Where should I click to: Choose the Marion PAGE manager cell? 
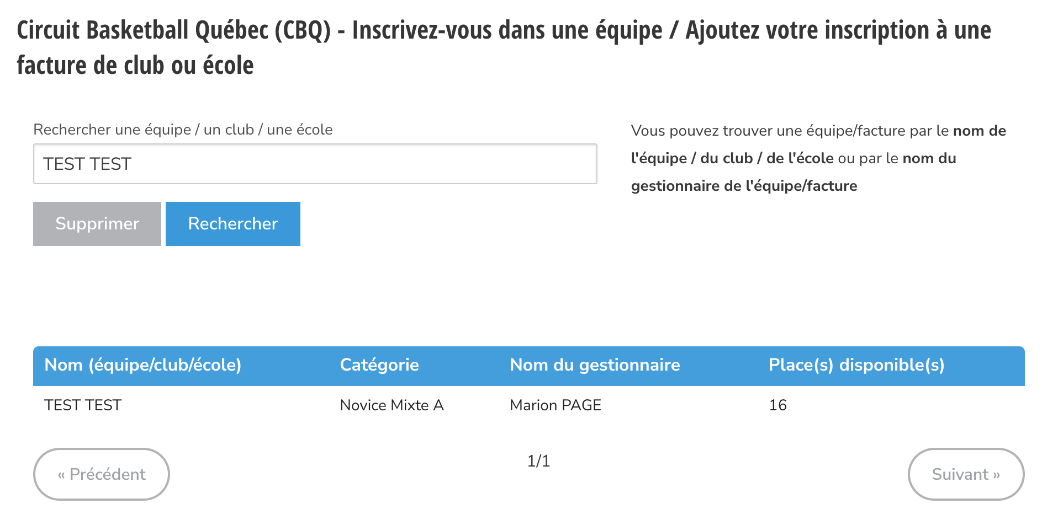coord(555,405)
